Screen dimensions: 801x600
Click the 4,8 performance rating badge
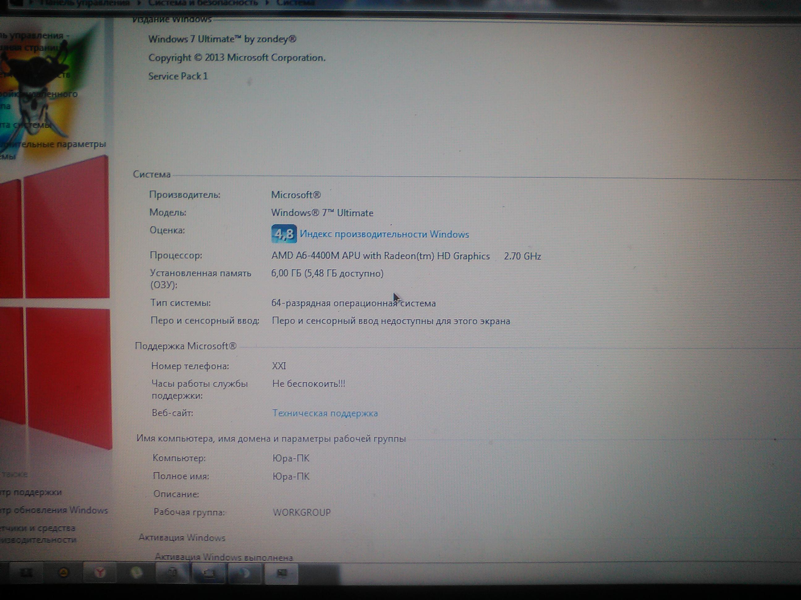284,234
